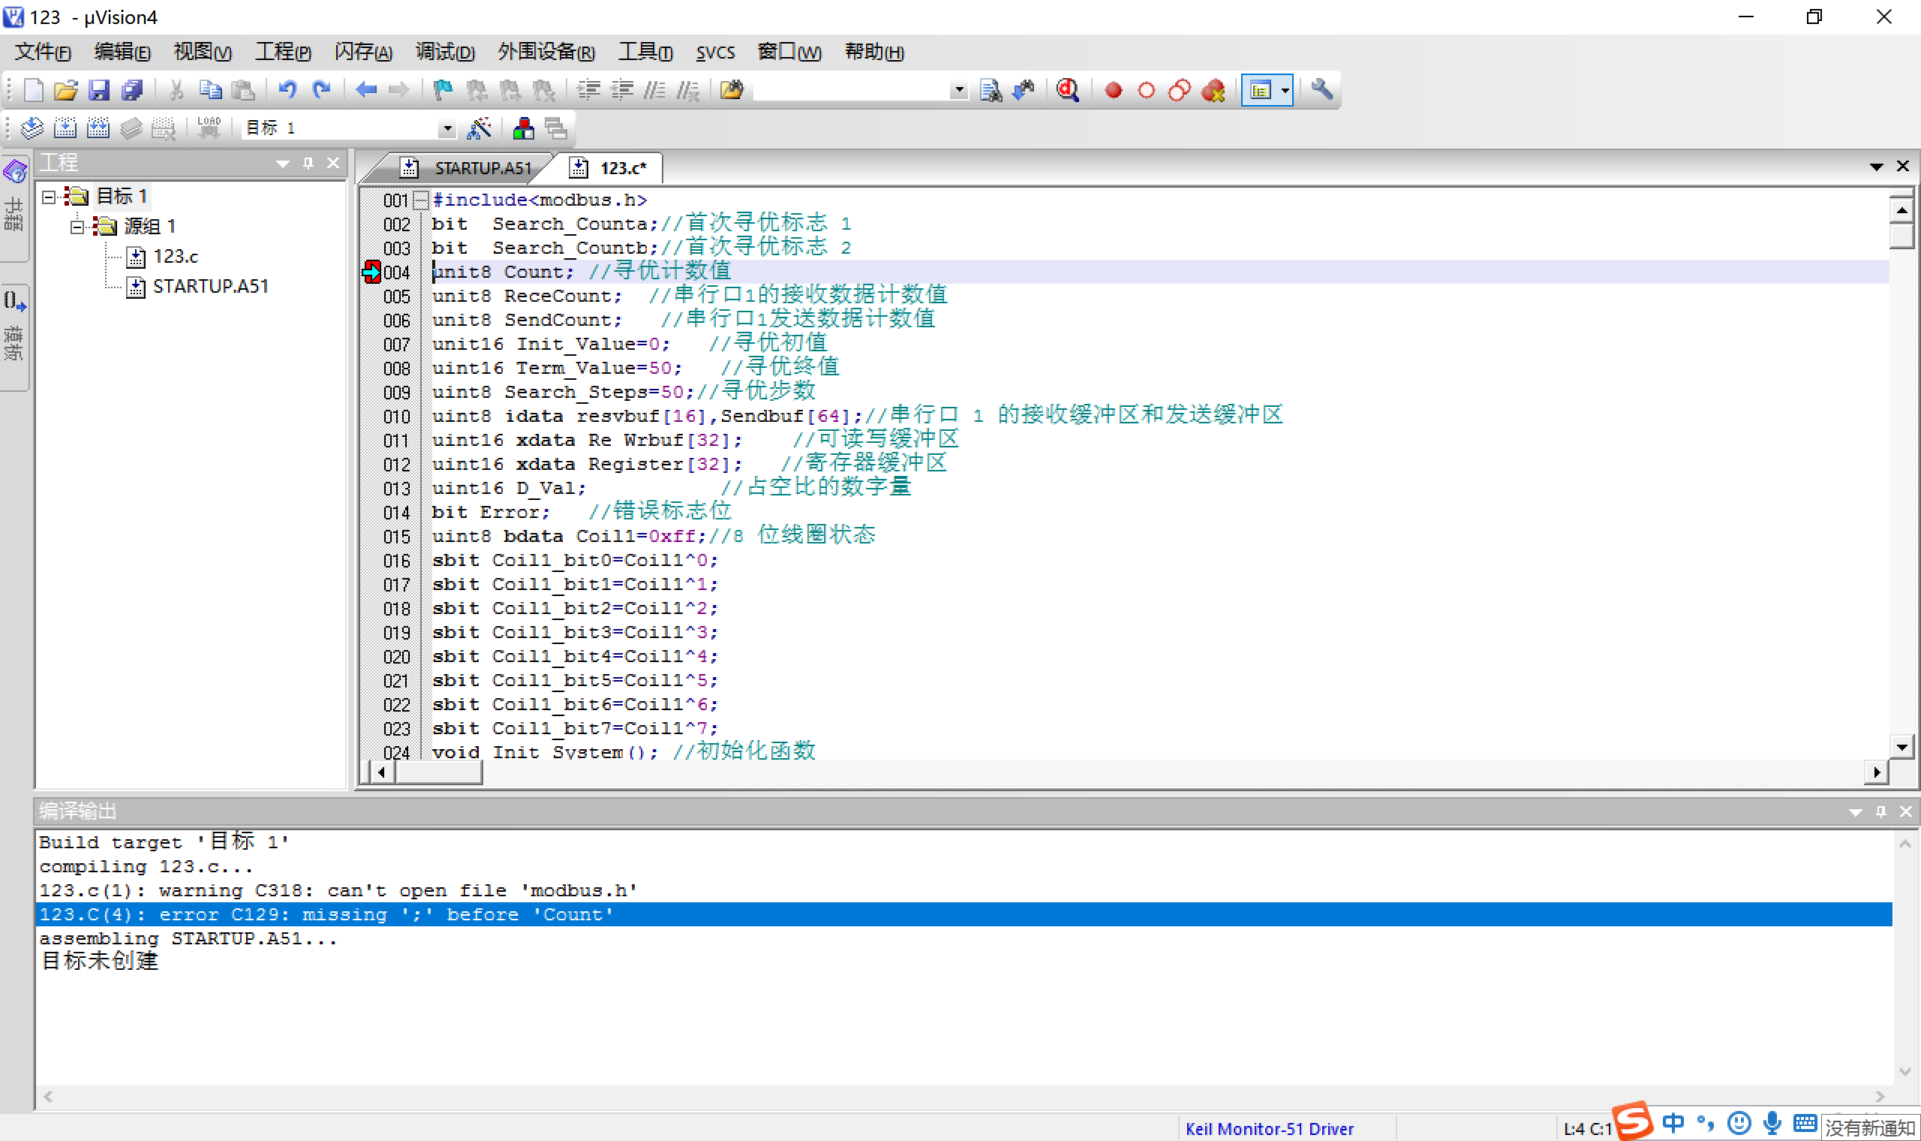Select warning C318 line in build output
The width and height of the screenshot is (1921, 1141).
tap(338, 890)
